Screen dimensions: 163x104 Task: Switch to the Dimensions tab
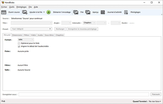tap(17, 35)
